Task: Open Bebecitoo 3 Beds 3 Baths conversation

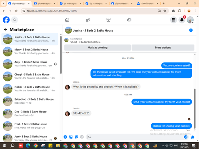Action: click(x=30, y=101)
